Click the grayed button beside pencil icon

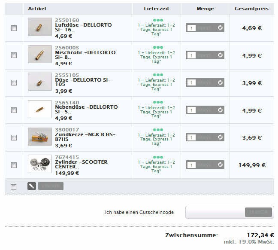51,186
